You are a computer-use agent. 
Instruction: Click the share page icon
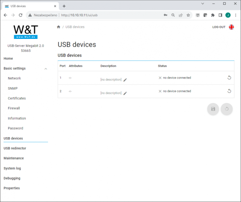(181, 15)
